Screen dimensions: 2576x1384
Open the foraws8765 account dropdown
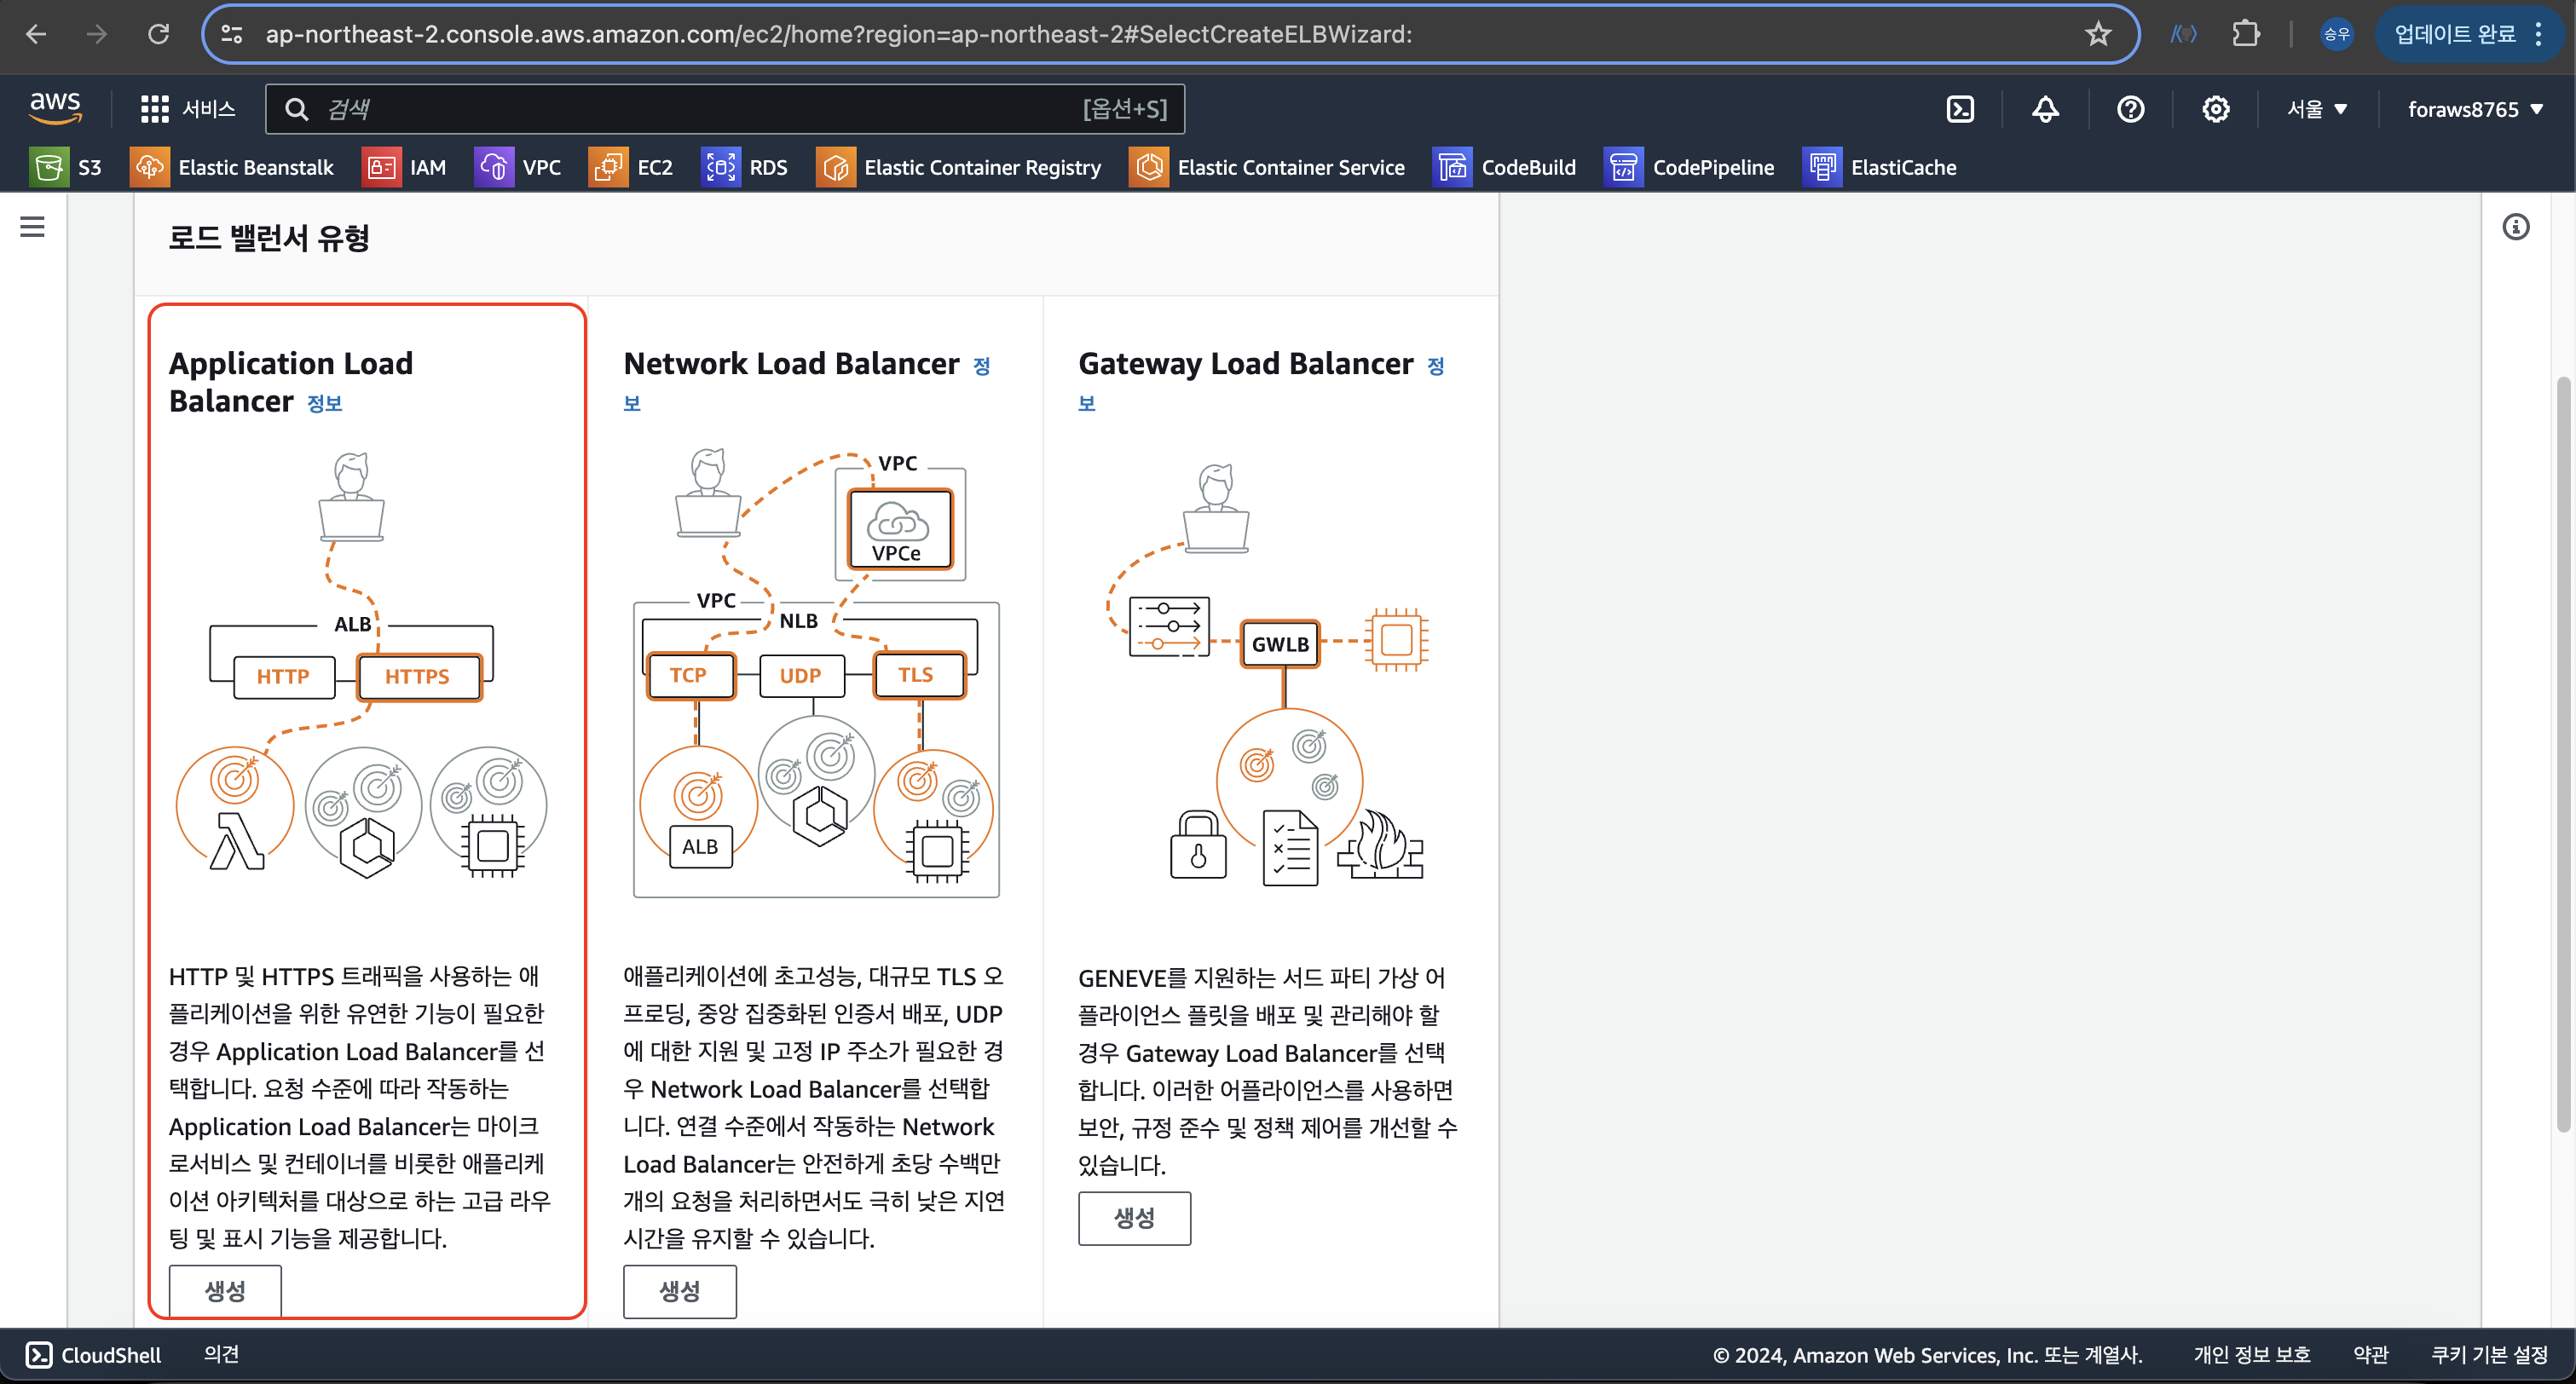coord(2474,109)
